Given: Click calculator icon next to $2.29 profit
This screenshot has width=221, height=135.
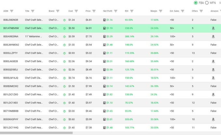Looking at the screenshot, I should 104,37.
